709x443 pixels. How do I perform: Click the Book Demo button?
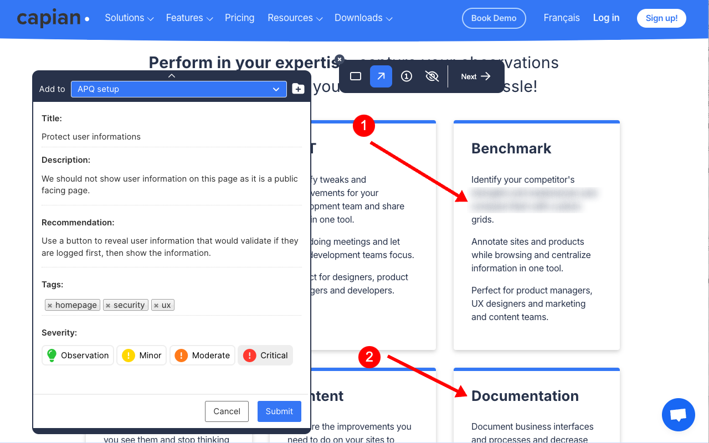(494, 18)
